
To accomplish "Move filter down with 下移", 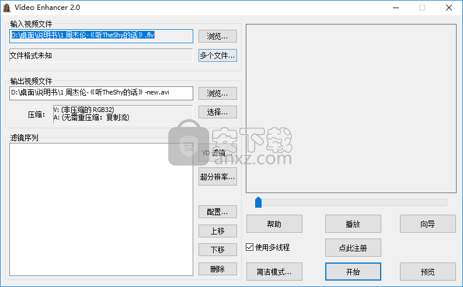I will (x=218, y=250).
